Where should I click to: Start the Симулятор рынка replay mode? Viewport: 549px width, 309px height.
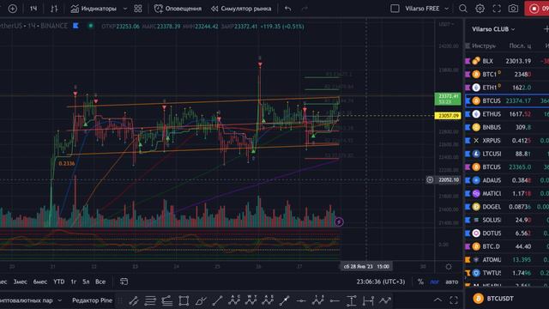click(x=241, y=9)
